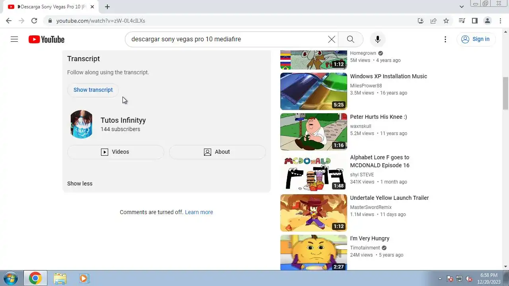Open Windows XP Installation Music title
The width and height of the screenshot is (509, 286).
click(389, 76)
